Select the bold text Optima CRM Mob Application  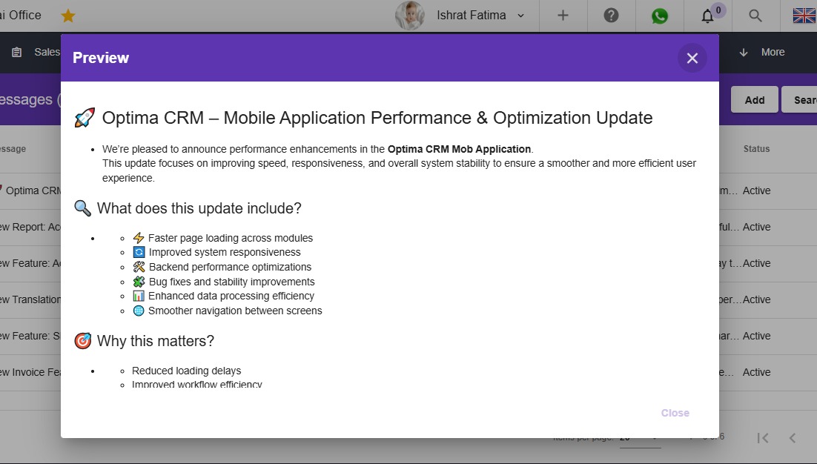coord(459,149)
